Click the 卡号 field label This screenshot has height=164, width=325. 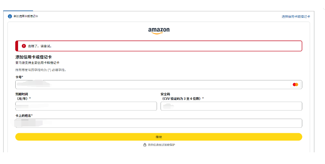coord(19,77)
